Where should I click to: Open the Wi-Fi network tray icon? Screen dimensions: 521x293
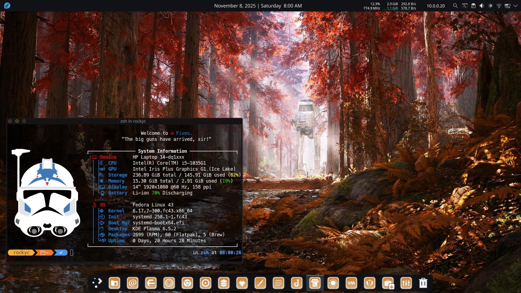[x=499, y=6]
